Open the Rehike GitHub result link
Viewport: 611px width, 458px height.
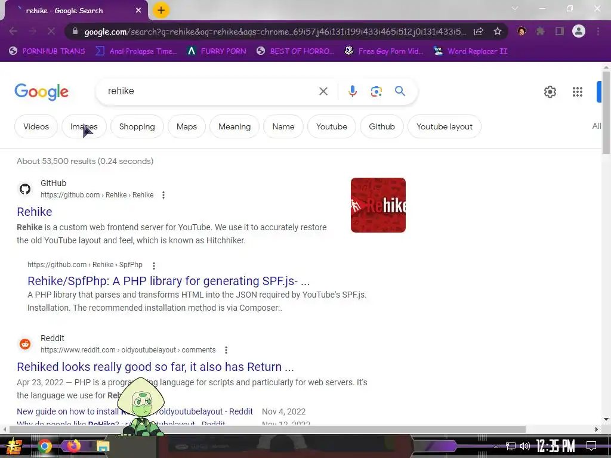pos(34,212)
